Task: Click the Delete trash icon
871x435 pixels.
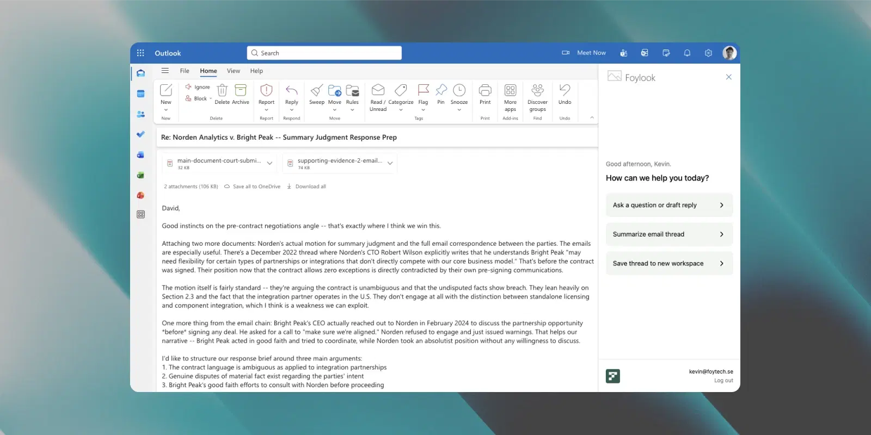Action: click(222, 90)
